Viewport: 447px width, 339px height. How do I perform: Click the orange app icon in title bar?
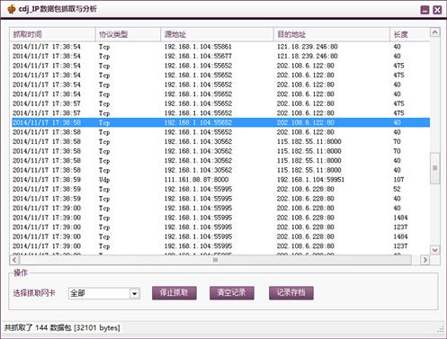point(11,9)
